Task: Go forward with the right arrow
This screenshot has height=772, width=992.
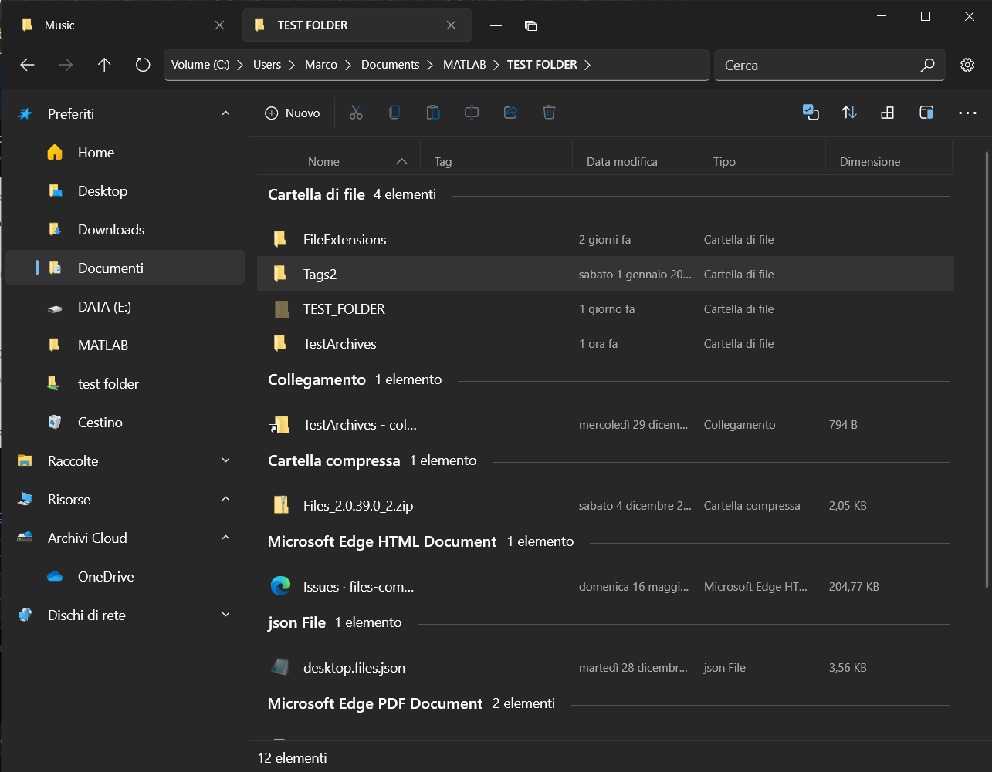Action: click(66, 65)
